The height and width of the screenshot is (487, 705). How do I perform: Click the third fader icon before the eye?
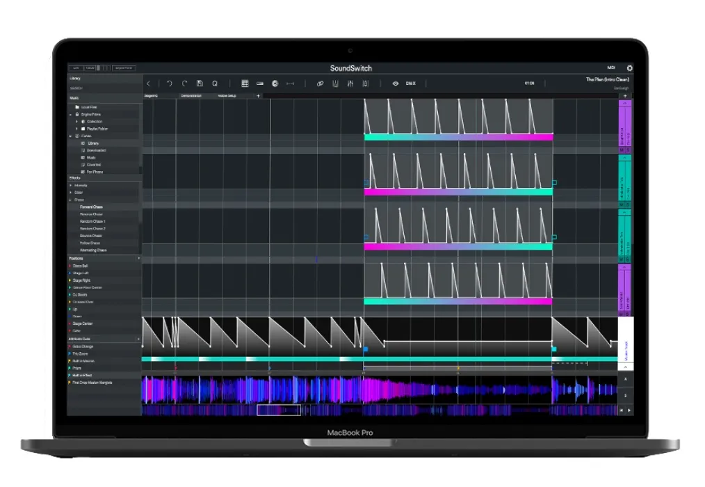(x=366, y=83)
